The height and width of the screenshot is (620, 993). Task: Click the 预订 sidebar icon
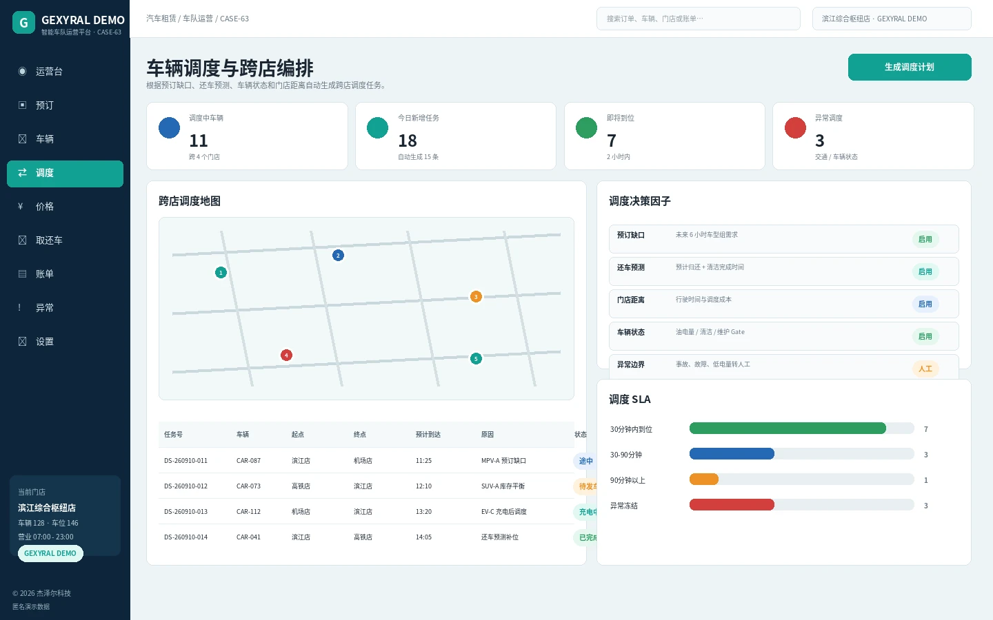pos(22,105)
